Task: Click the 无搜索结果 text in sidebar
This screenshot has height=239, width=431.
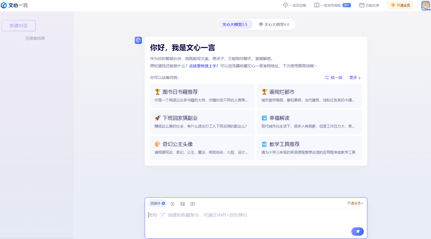Action: 35,38
